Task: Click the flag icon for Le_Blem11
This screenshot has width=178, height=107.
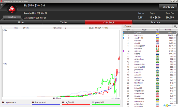Action: (157, 33)
